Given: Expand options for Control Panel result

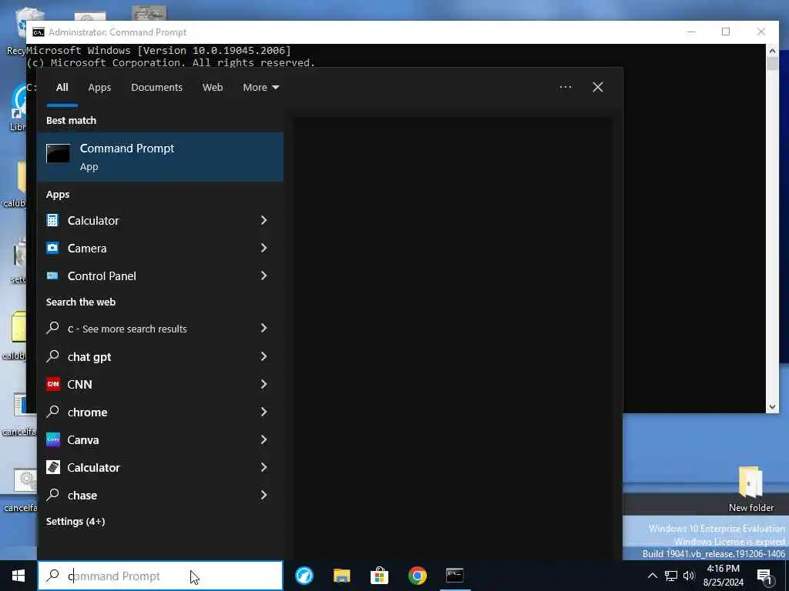Looking at the screenshot, I should pos(264,275).
